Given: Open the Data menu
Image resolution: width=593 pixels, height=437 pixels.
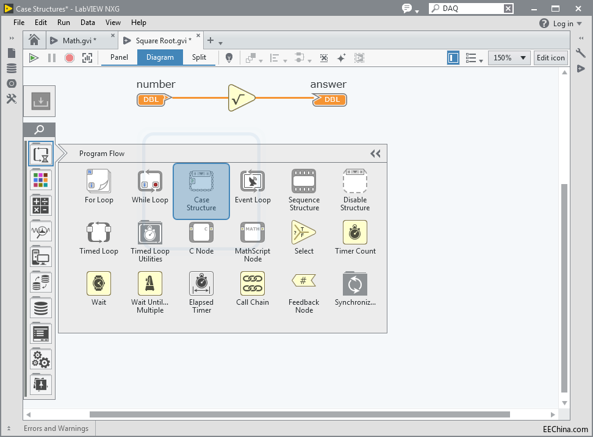Looking at the screenshot, I should pyautogui.click(x=88, y=23).
